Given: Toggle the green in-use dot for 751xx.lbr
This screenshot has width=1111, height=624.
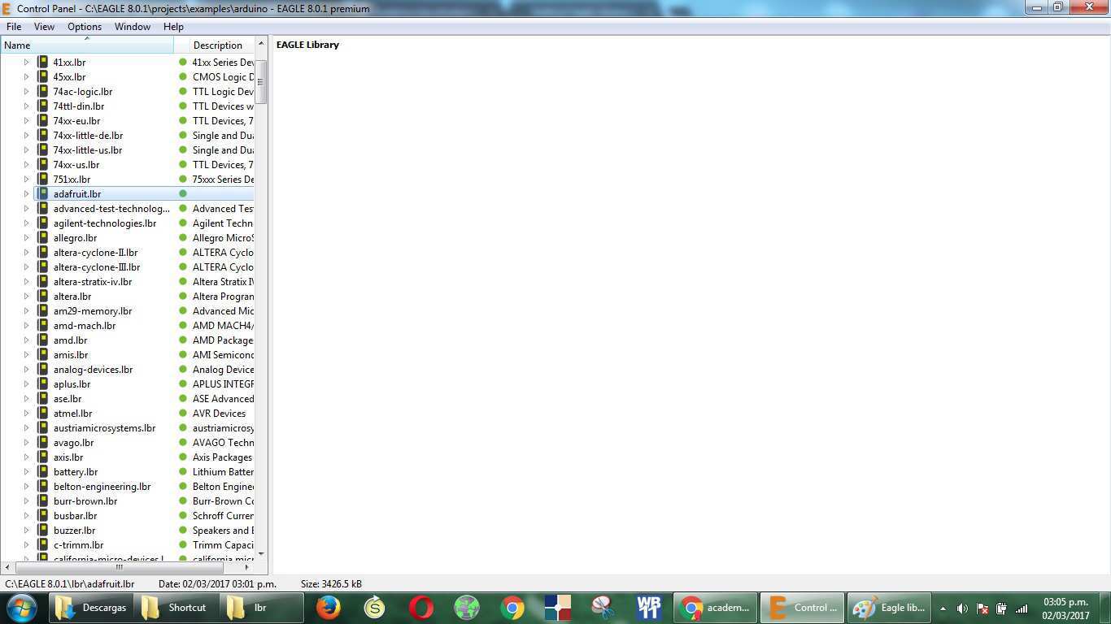Looking at the screenshot, I should click(183, 179).
